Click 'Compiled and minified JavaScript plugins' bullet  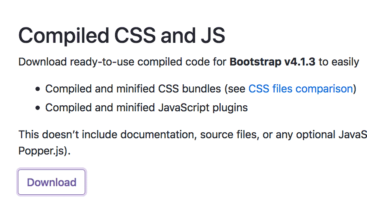click(147, 108)
